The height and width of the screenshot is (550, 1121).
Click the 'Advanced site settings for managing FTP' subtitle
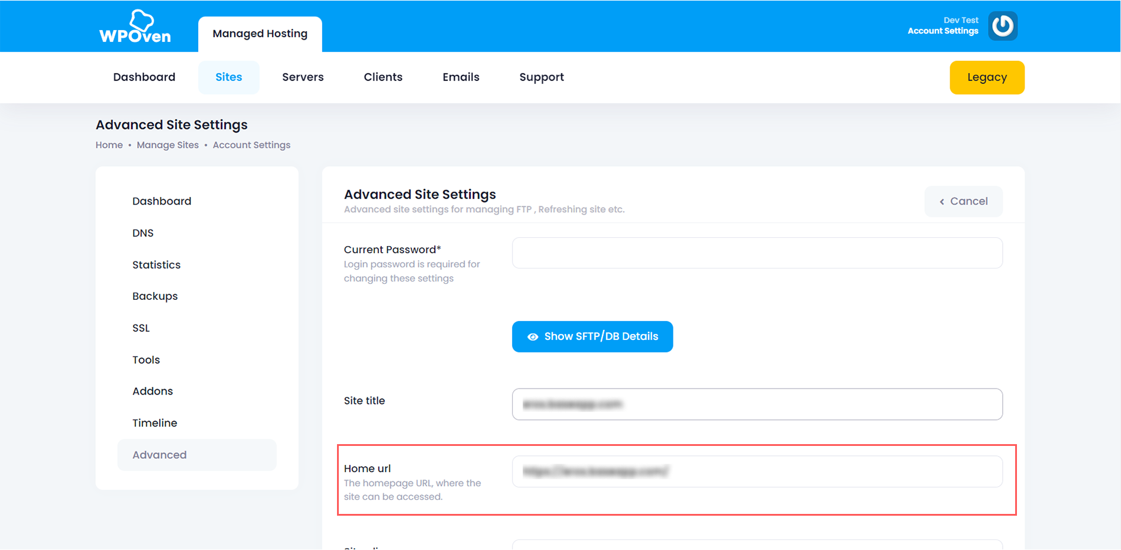point(484,209)
